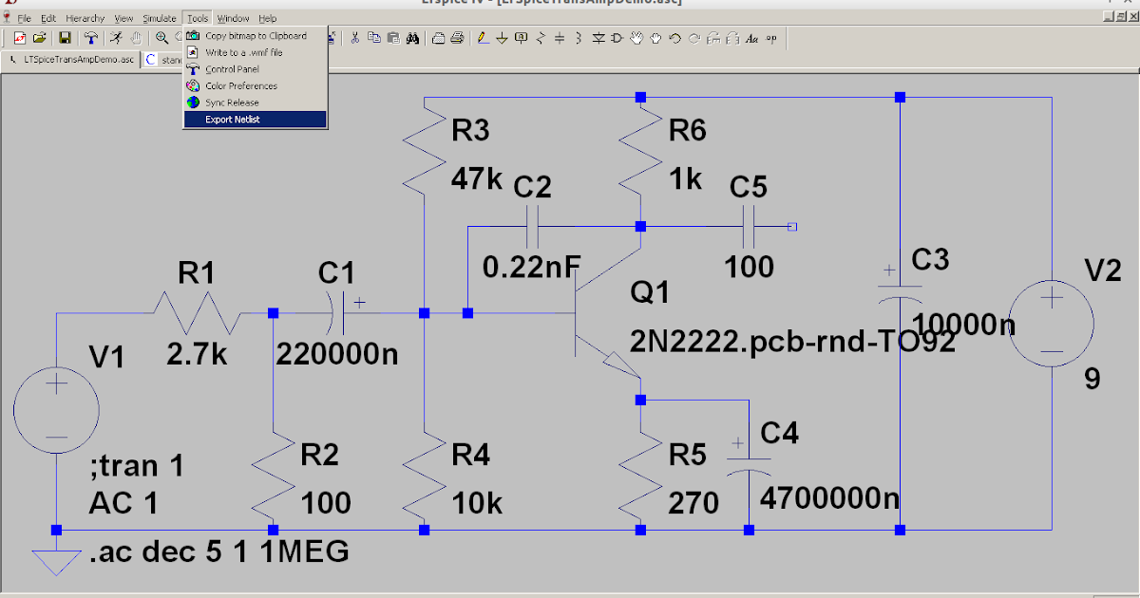Select the Wire drawing tool

tap(482, 38)
